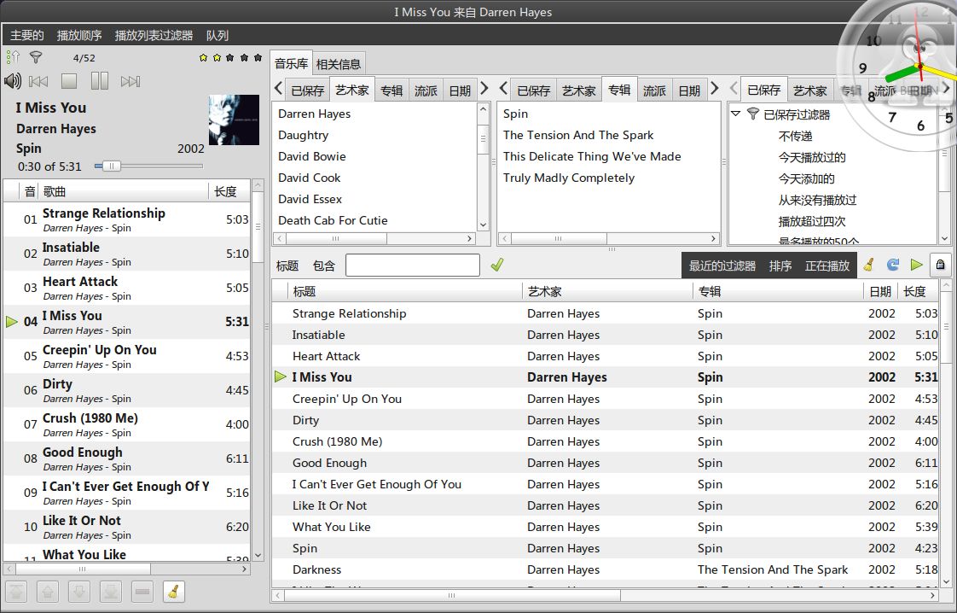Select 专辑 tab in the first browser pane
This screenshot has width=957, height=613.
[x=391, y=91]
